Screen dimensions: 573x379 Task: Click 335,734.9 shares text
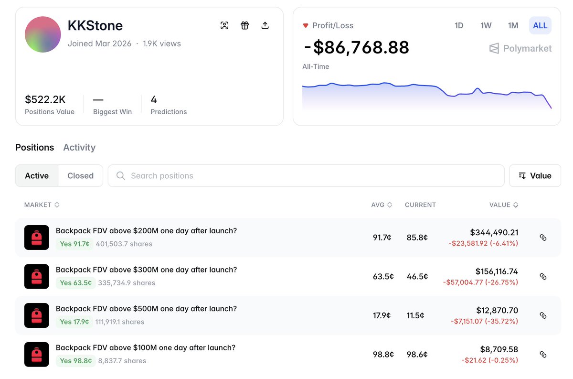127,283
